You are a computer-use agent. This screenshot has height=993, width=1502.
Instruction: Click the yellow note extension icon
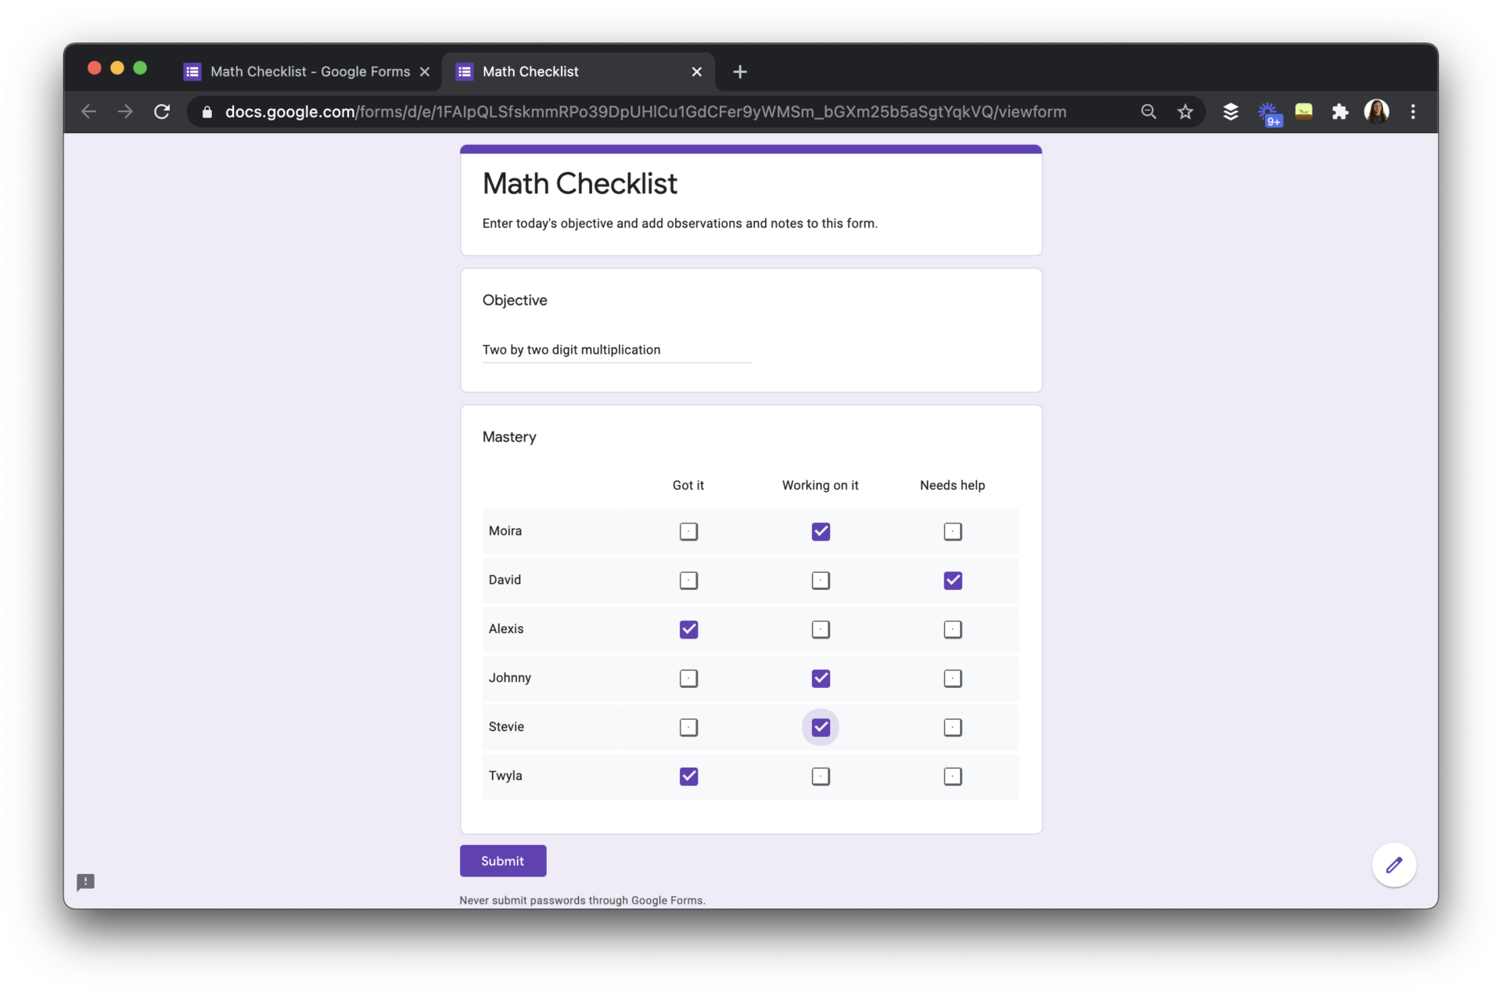(x=1303, y=112)
